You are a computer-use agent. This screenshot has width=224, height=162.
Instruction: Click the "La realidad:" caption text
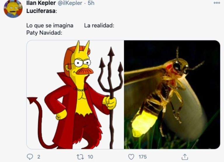[99, 26]
